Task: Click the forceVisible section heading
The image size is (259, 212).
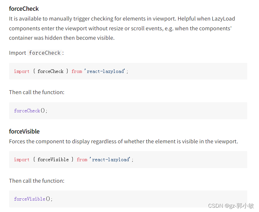Action: click(x=24, y=132)
